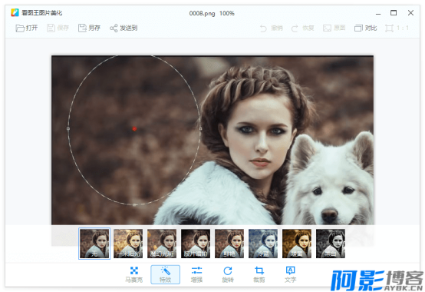Apply the 暖黄 warm yellow filter
This screenshot has width=425, height=292.
(297, 244)
